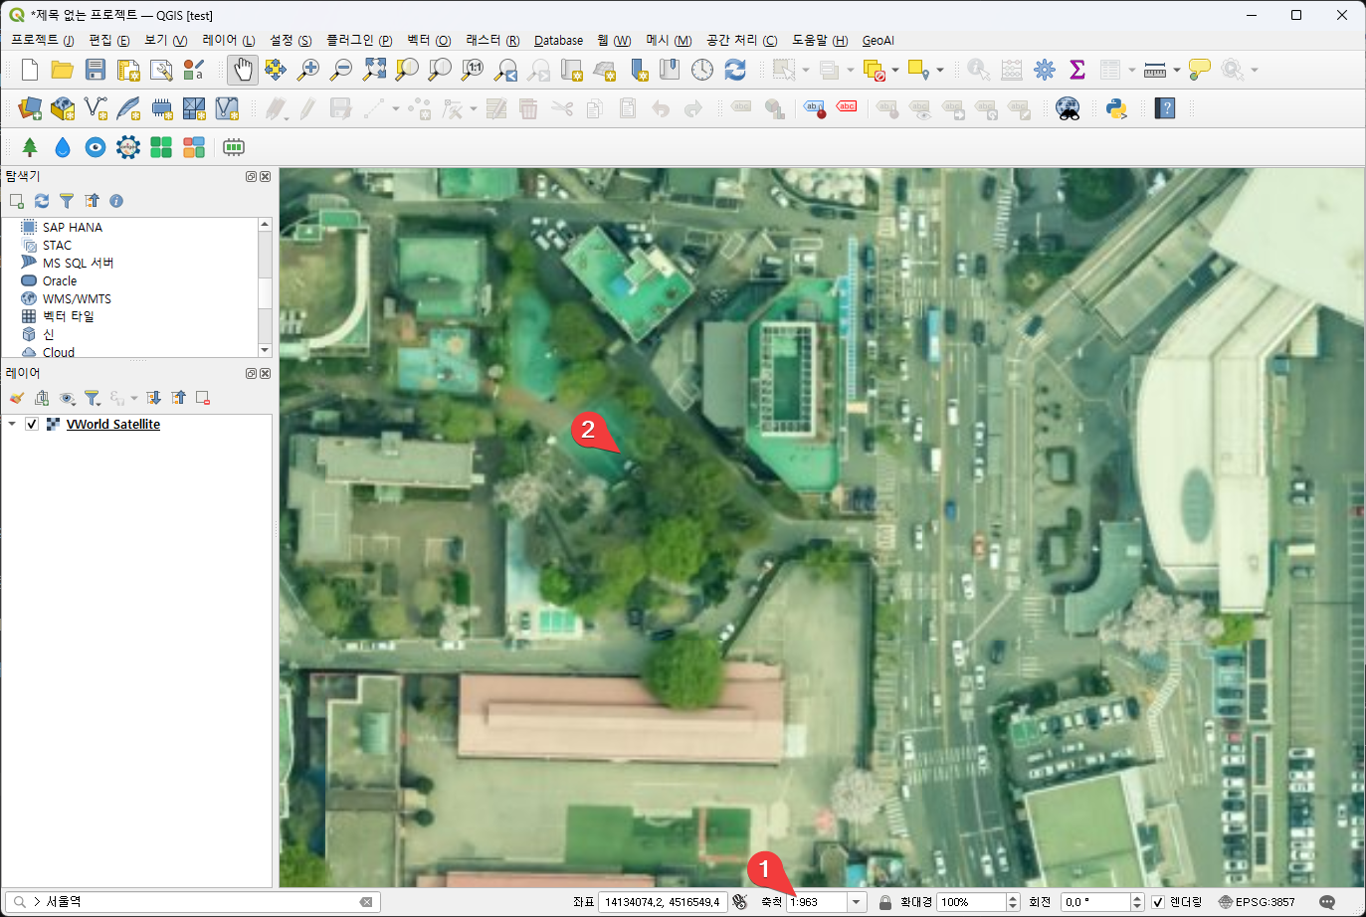
Task: Select the Pan Map hand tool
Action: [x=243, y=70]
